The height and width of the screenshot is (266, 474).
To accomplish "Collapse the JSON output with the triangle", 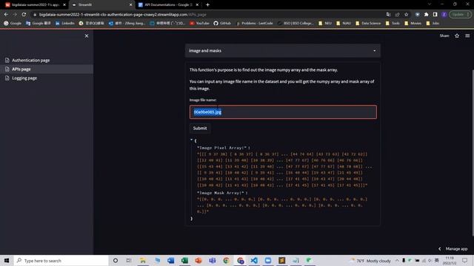I will click(191, 140).
